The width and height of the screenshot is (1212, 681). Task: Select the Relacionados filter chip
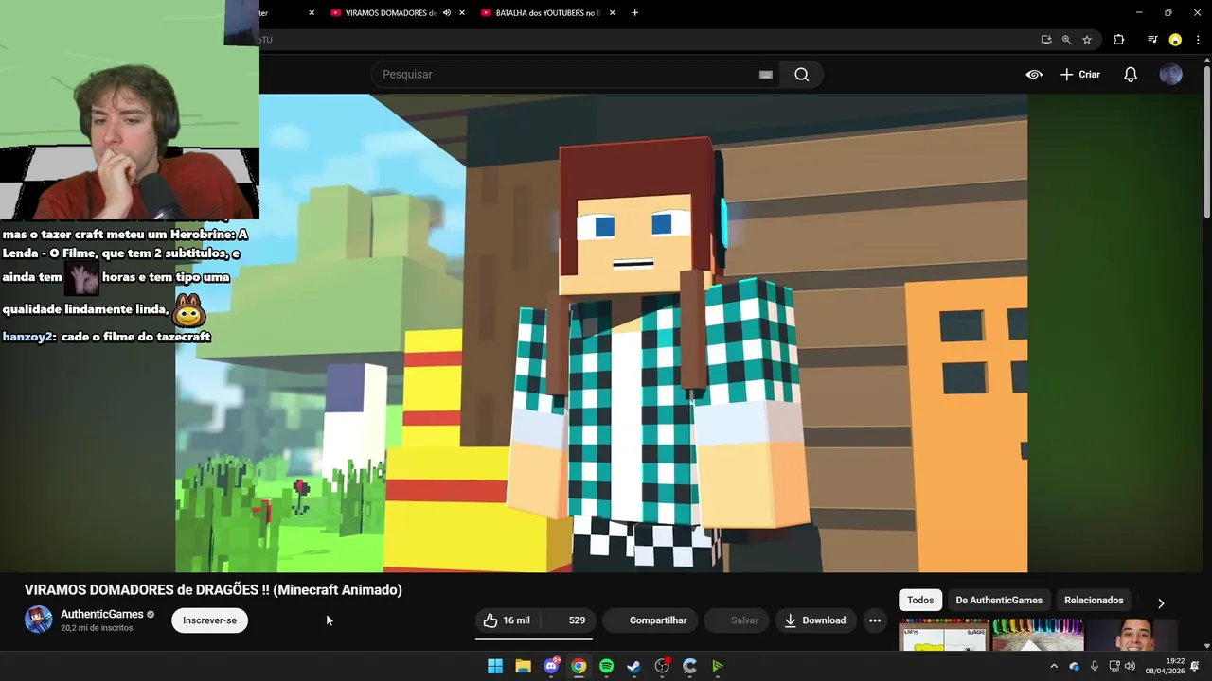pyautogui.click(x=1094, y=600)
